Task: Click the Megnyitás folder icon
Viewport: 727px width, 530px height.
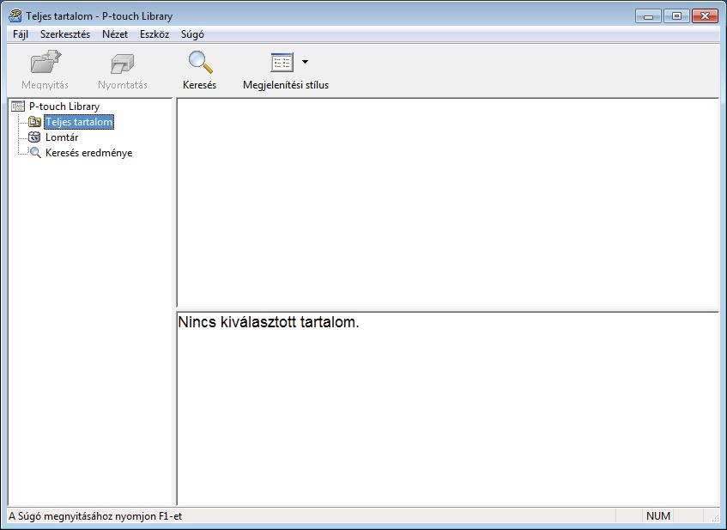Action: pos(45,63)
